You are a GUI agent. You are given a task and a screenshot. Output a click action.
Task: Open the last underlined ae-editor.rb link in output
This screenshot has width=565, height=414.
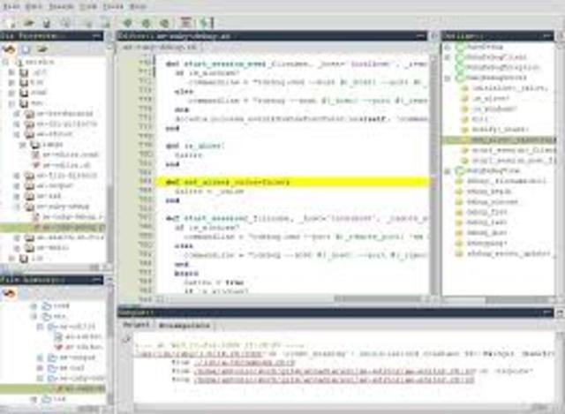tap(334, 380)
